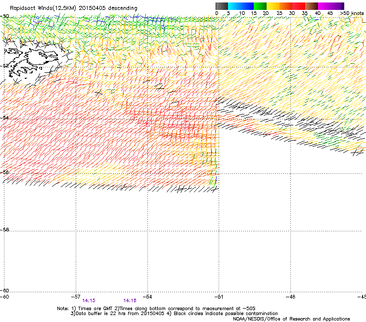
Task: Click the 'NOAA/NESDIS/Office of Research and Applications' credit
Action: point(291,319)
